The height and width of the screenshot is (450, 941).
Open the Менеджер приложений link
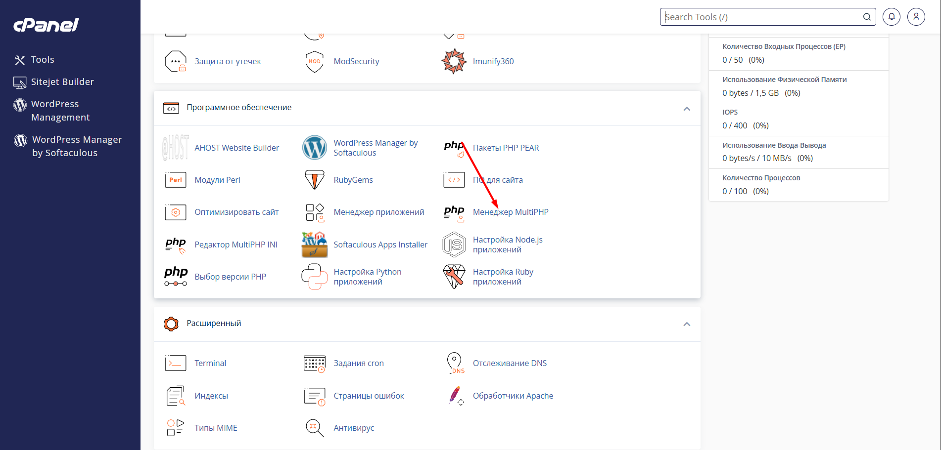click(x=379, y=212)
